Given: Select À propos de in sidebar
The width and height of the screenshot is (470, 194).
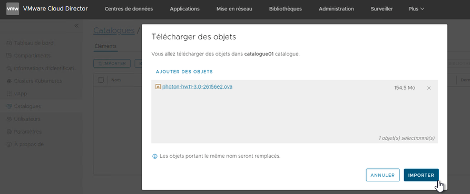Looking at the screenshot, I should pos(29,145).
